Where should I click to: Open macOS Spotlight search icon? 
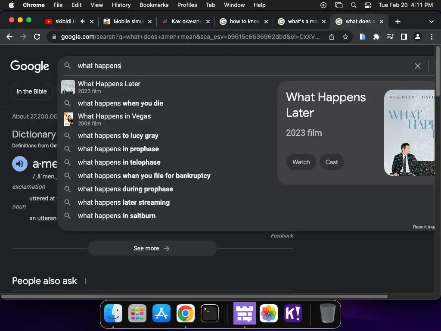tap(354, 5)
